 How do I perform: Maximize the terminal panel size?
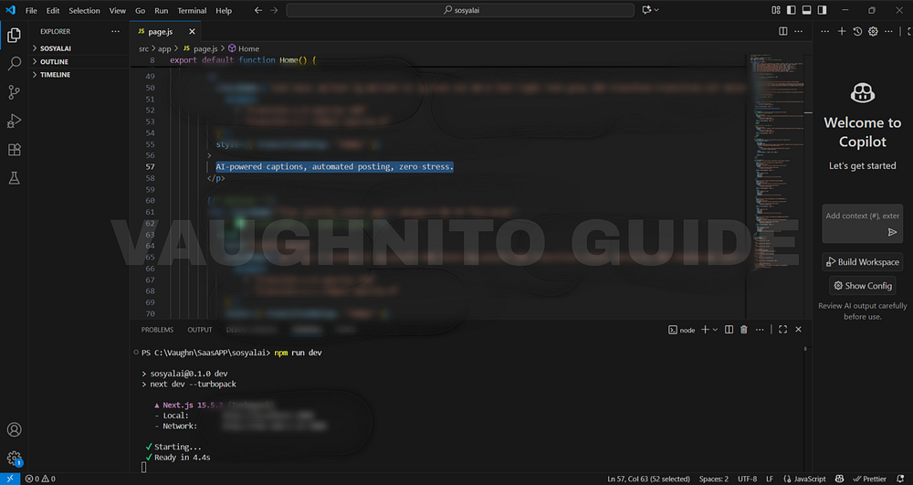[x=783, y=330]
